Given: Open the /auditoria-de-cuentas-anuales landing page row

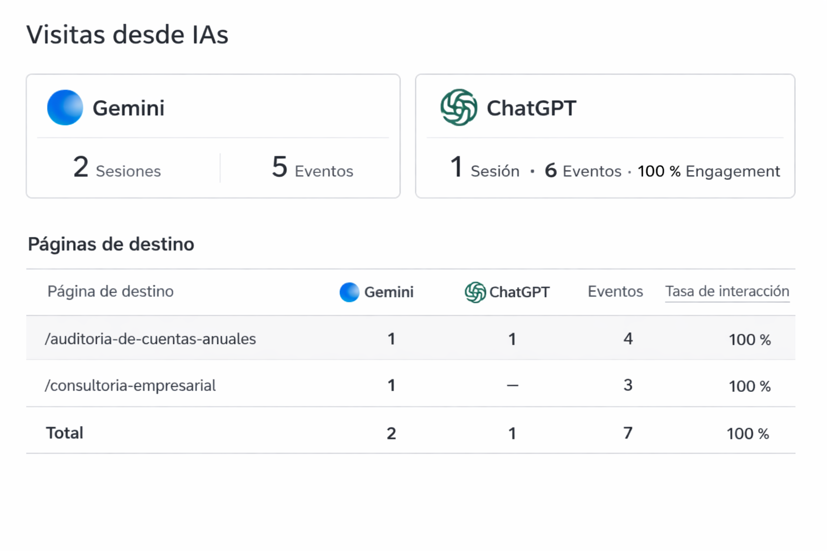Looking at the screenshot, I should (x=150, y=339).
